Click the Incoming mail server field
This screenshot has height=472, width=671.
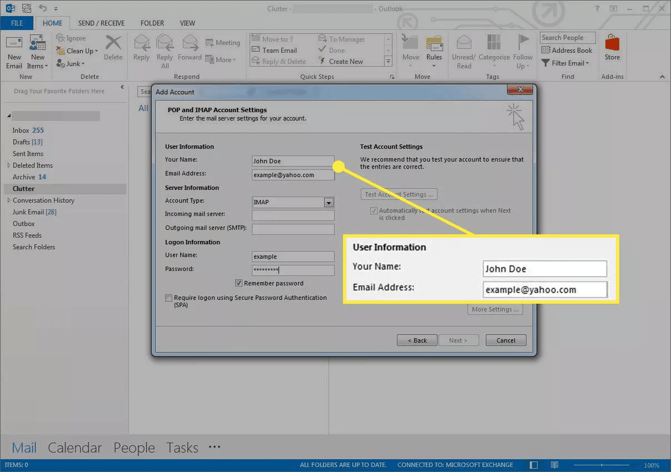tap(293, 216)
